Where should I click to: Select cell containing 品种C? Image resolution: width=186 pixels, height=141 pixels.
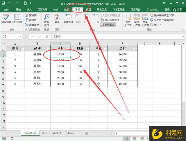click(x=37, y=78)
